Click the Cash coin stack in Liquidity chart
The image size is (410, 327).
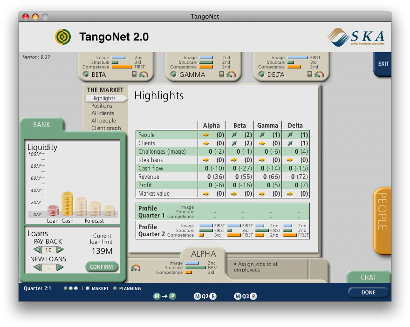68,204
